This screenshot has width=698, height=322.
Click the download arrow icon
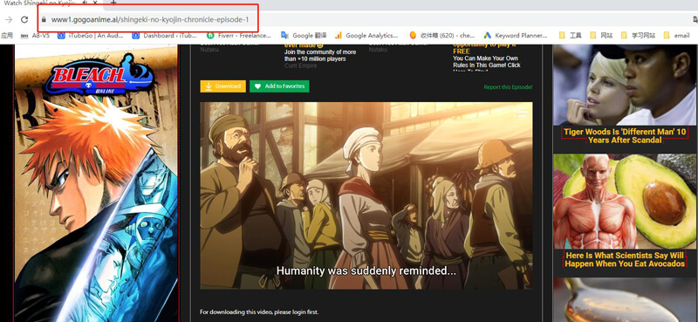coord(209,86)
